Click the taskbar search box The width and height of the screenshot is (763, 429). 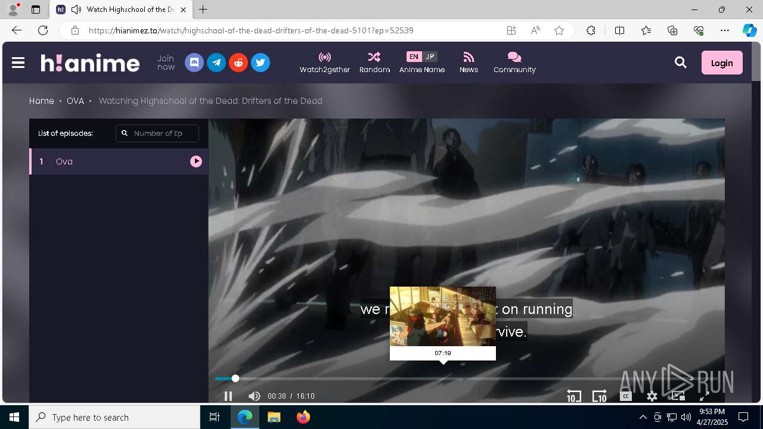click(114, 417)
